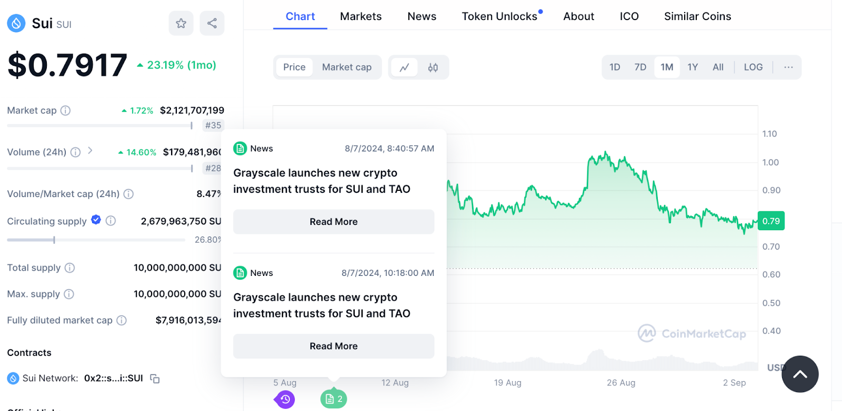
Task: Click the Market cap info icon
Action: [65, 110]
